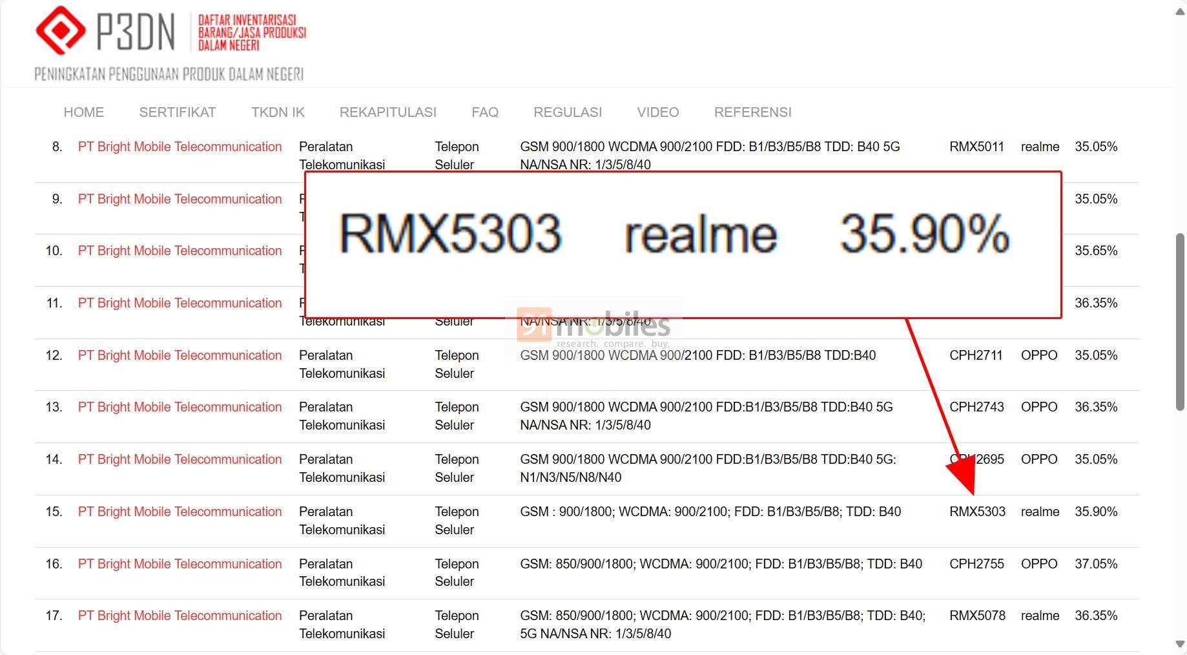Open PT Bright Mobile Telecommunication link in row 14
1187x655 pixels.
click(x=180, y=459)
